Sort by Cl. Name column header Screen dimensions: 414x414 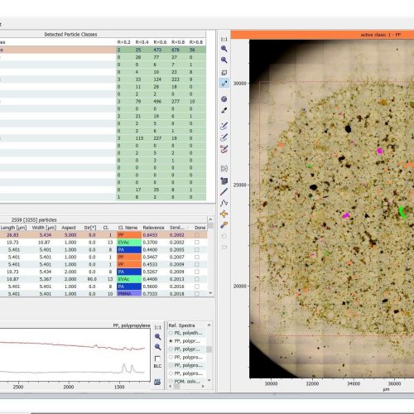[x=128, y=228]
